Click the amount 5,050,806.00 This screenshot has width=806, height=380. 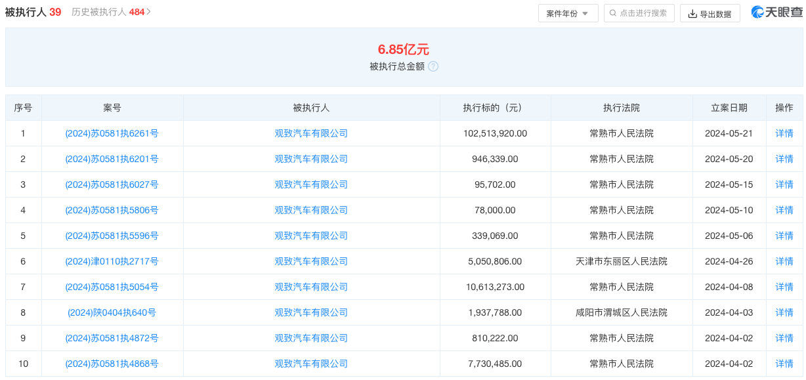[x=495, y=261]
